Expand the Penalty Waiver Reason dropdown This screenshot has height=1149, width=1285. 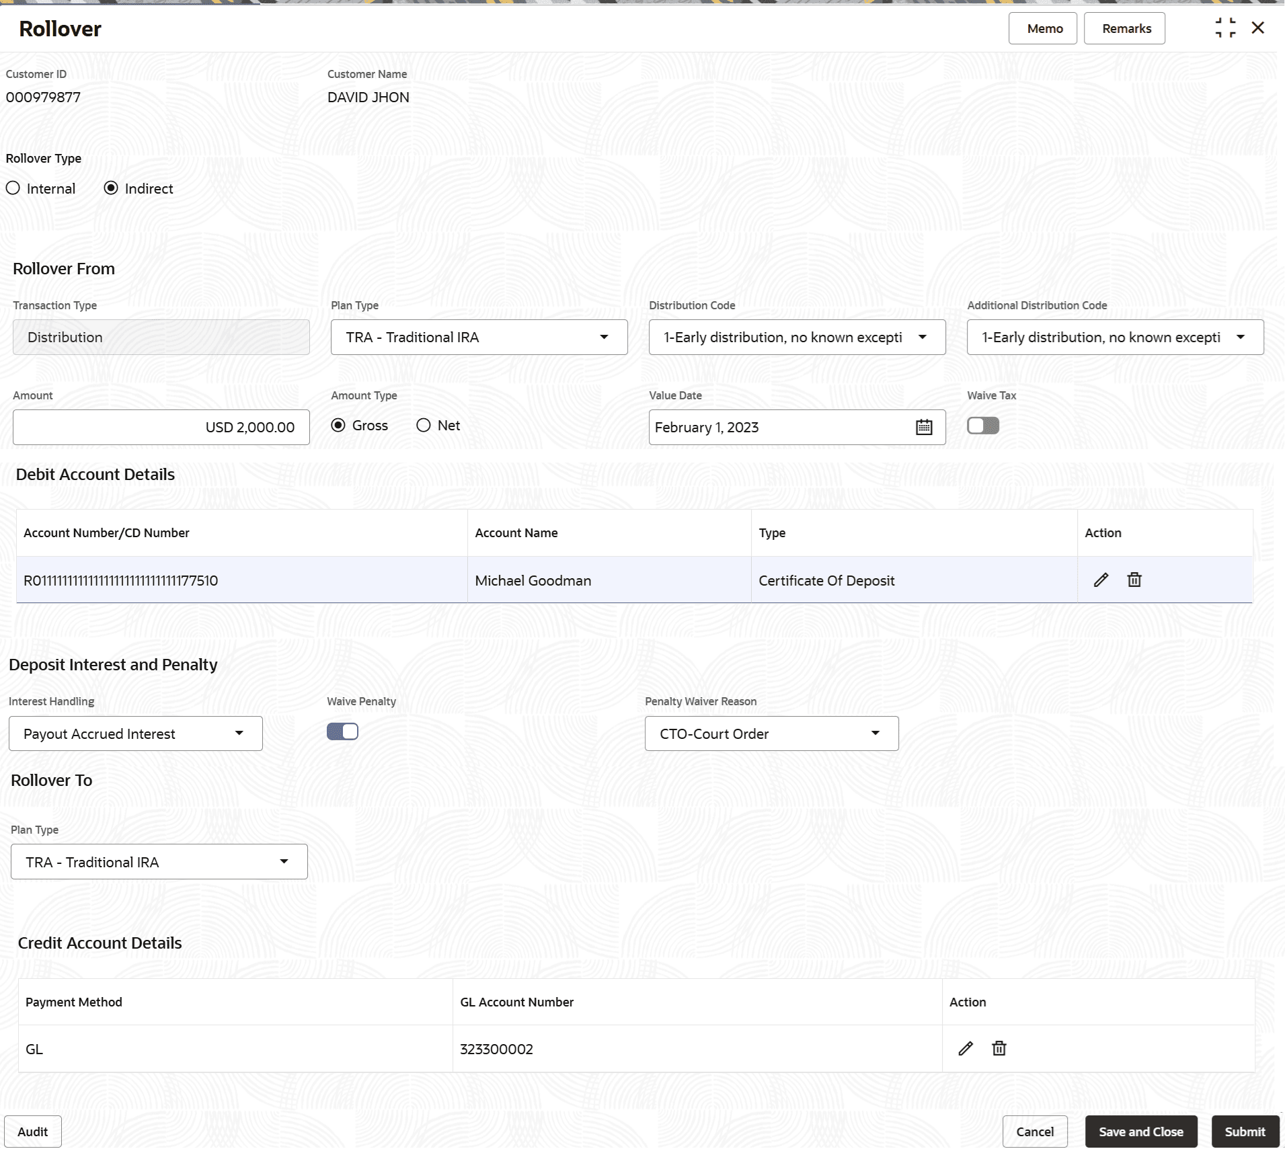coord(772,734)
